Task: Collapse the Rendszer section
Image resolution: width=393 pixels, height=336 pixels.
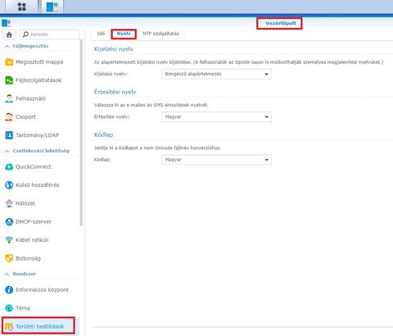Action: (x=7, y=274)
